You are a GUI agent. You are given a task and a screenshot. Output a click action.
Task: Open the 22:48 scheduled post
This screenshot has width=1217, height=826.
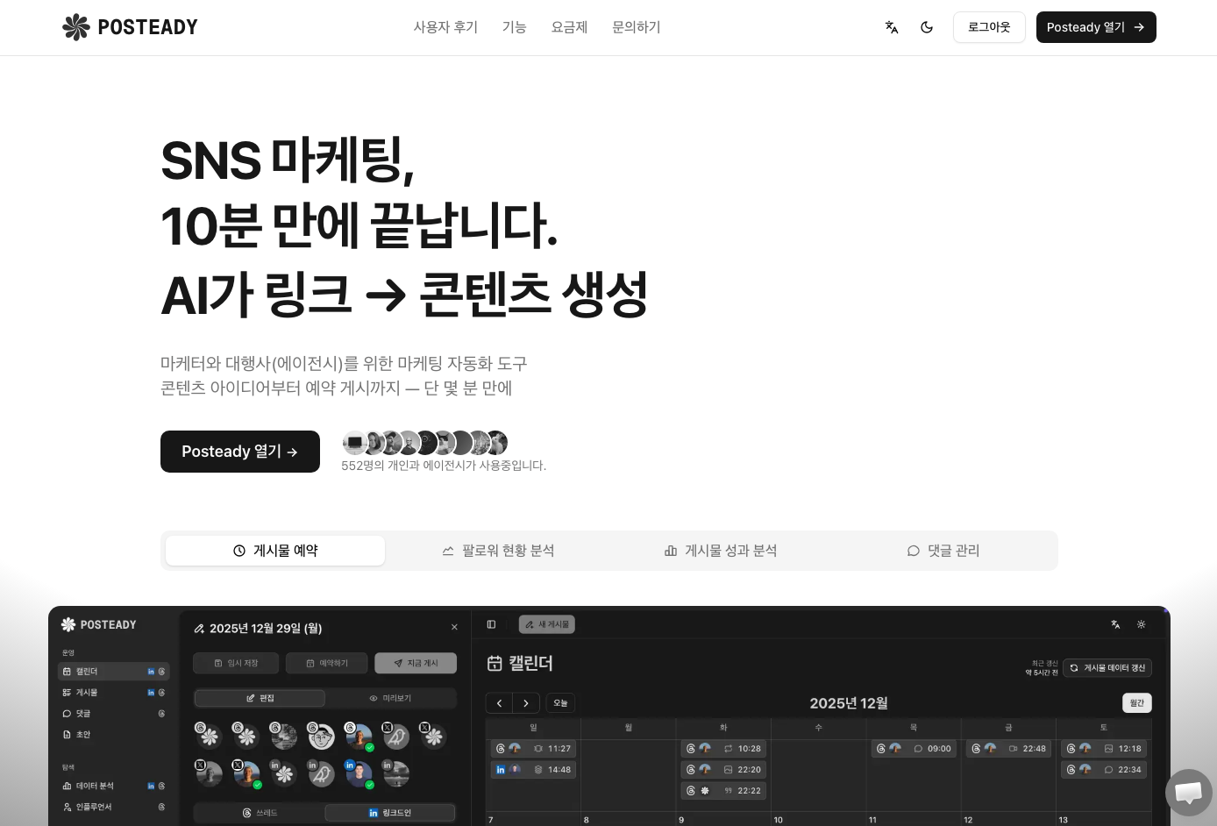click(x=1008, y=749)
